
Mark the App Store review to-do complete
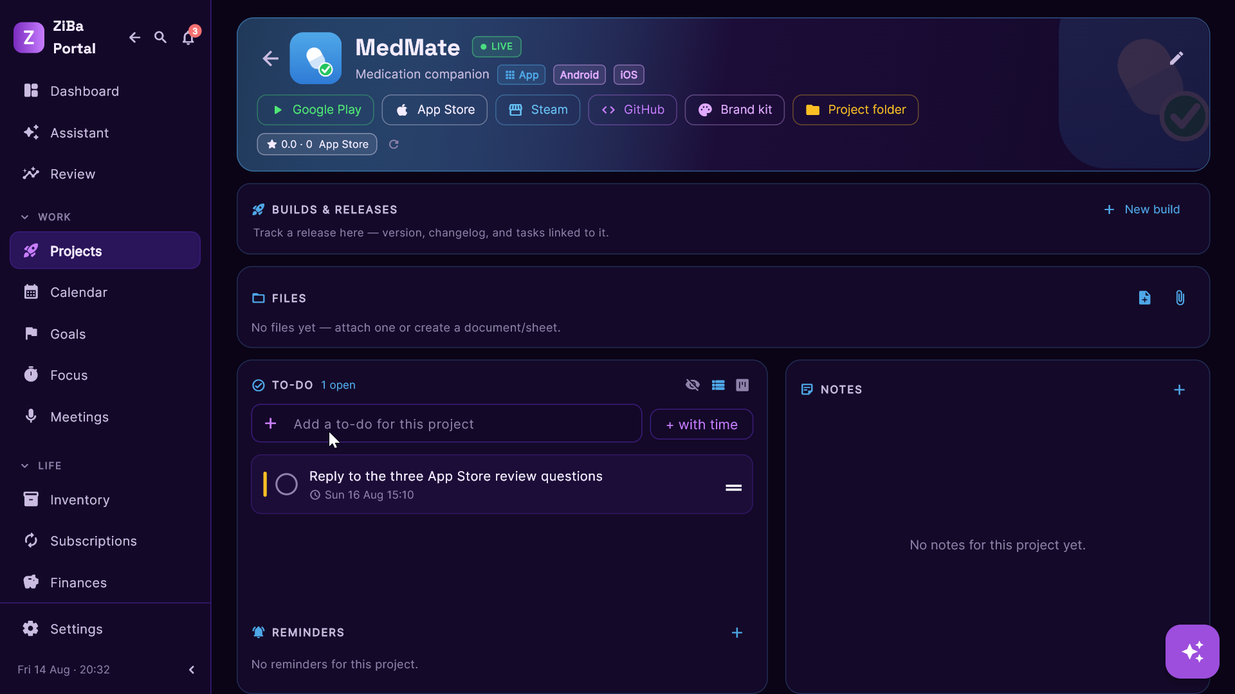(x=287, y=485)
